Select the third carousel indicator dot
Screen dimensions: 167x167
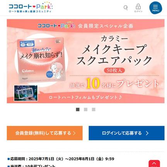[94, 109]
